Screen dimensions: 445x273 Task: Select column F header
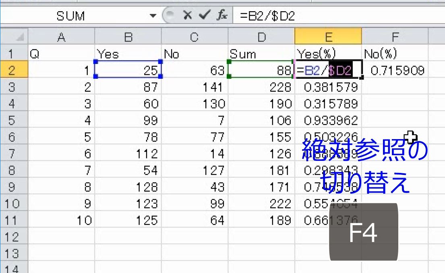tap(395, 37)
